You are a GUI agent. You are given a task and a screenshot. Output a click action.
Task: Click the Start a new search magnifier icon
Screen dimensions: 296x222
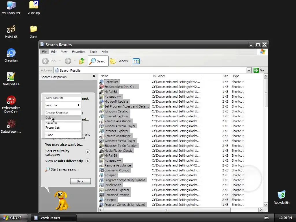pos(47,169)
